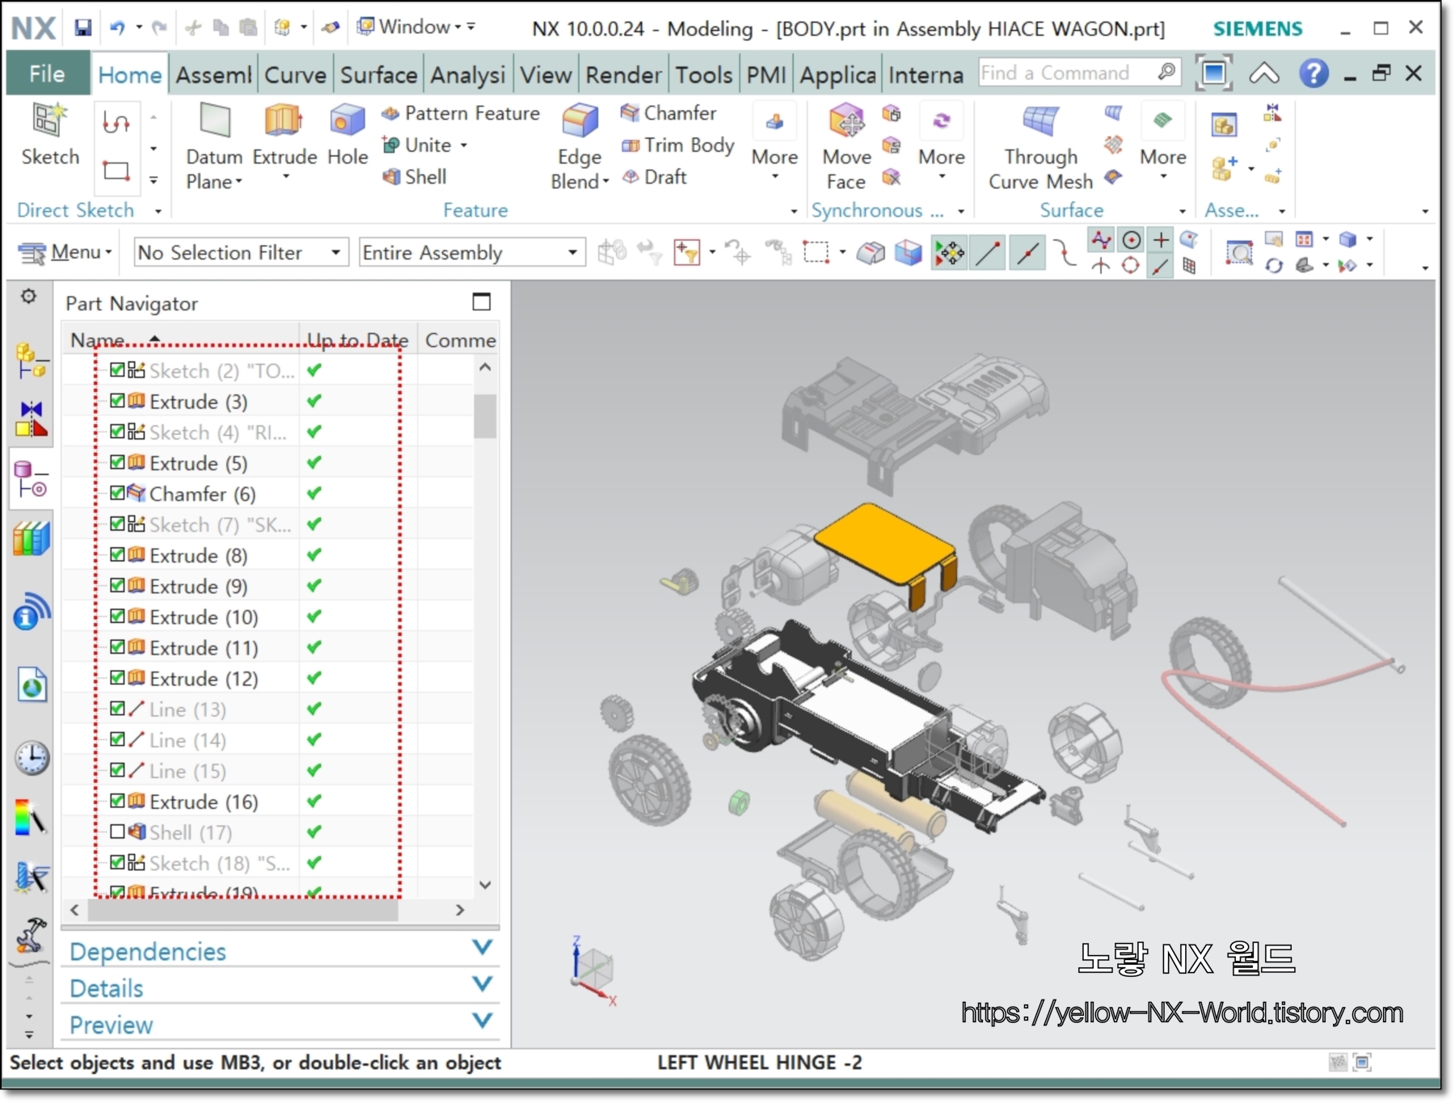Switch to the Tools ribbon tab
The width and height of the screenshot is (1455, 1103).
pyautogui.click(x=704, y=75)
